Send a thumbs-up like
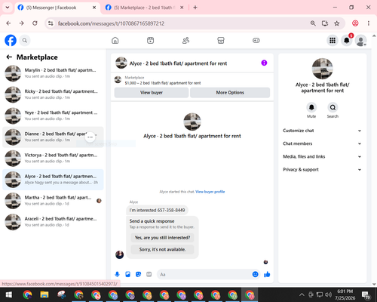This screenshot has width=377, height=302. [267, 274]
